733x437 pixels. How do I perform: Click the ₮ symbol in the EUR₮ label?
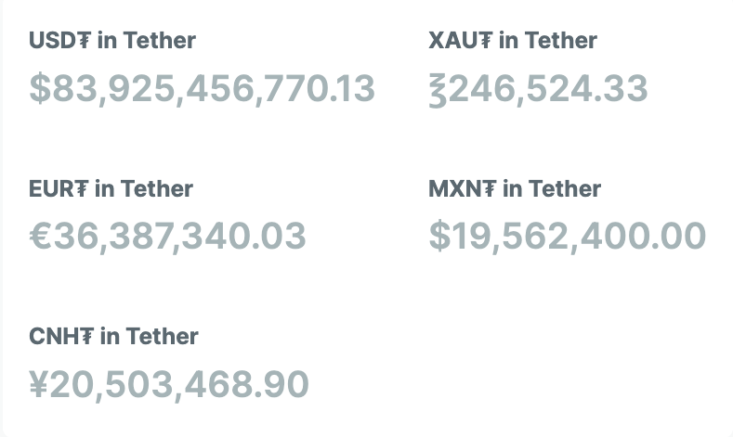click(81, 189)
